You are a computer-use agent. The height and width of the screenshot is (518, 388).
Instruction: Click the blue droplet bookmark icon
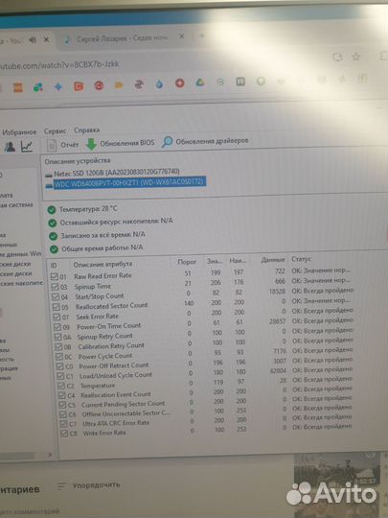[159, 84]
